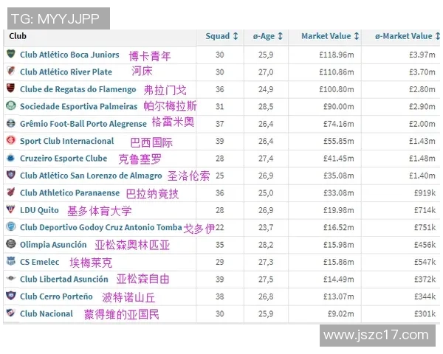Sort table by Market Value column
The height and width of the screenshot is (354, 443).
point(330,36)
